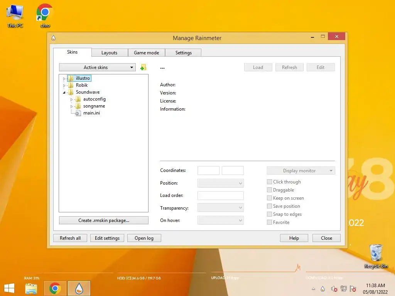Toggle the Save position checkbox
The width and height of the screenshot is (395, 296).
(x=269, y=206)
